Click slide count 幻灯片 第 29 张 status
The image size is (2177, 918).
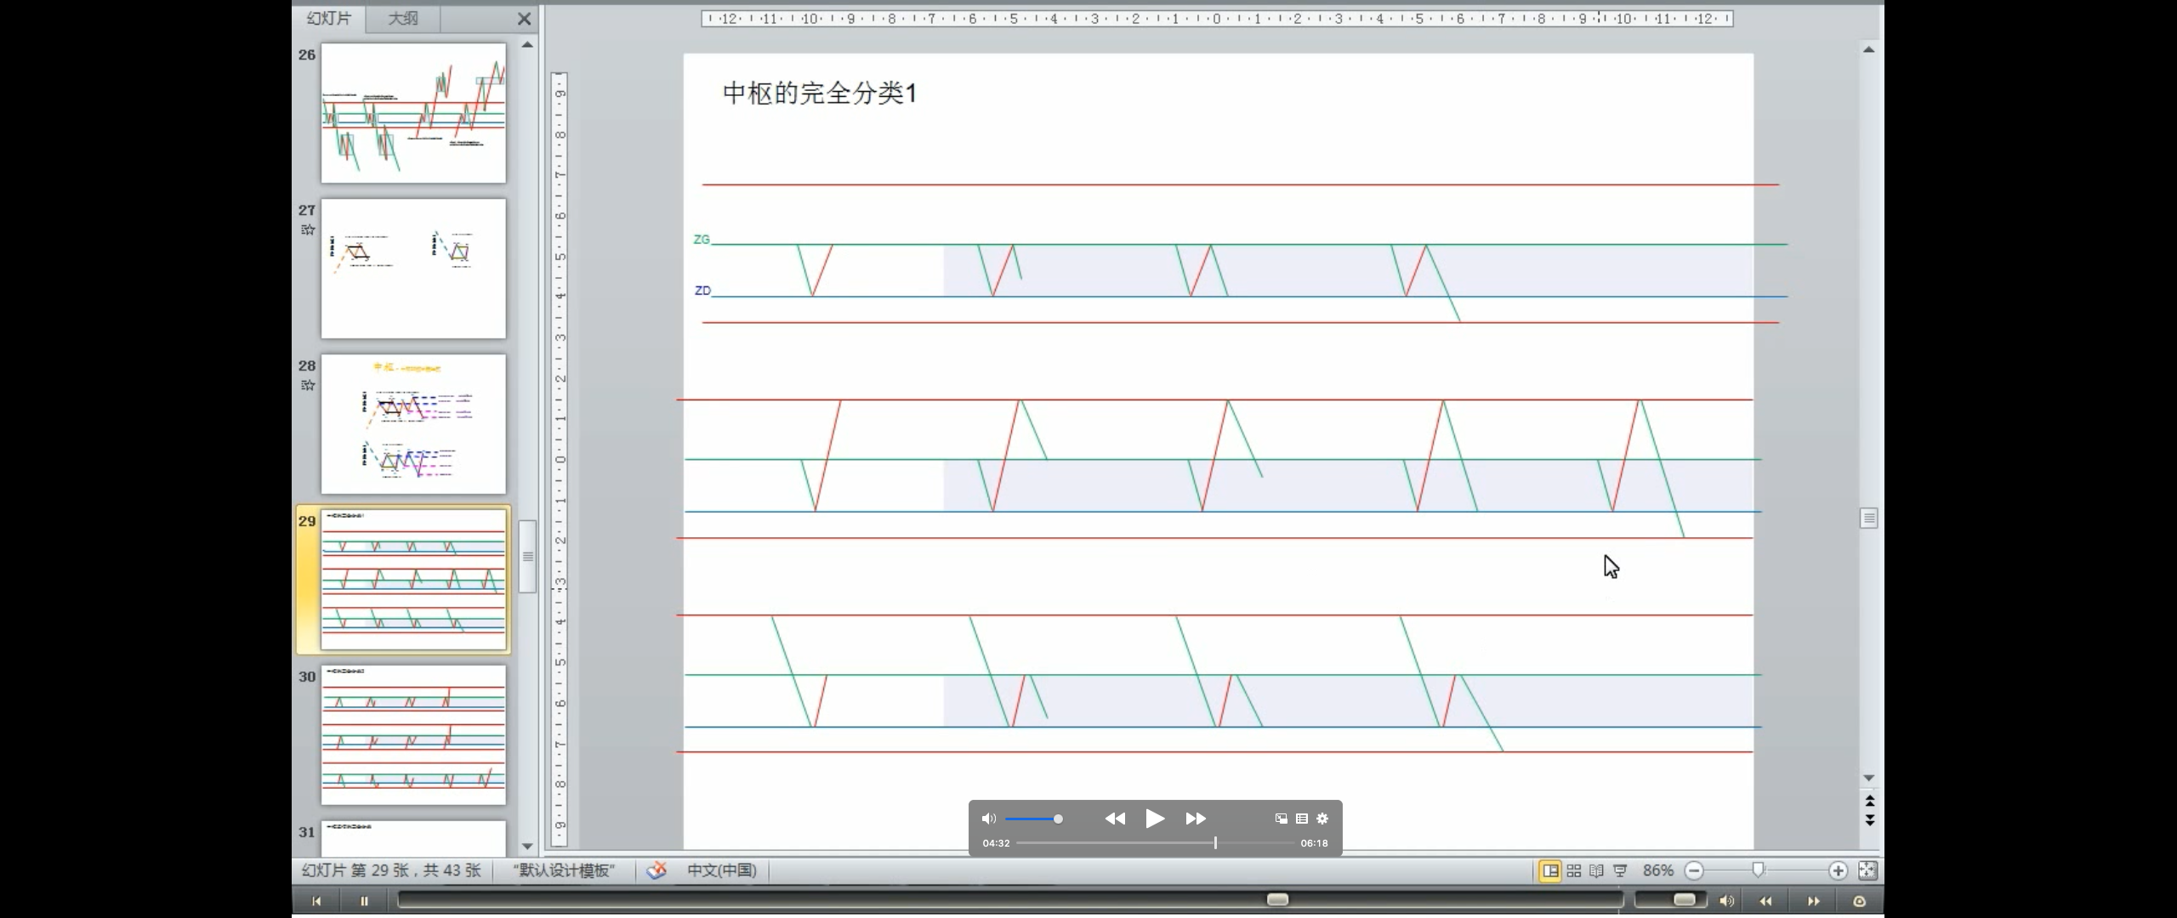391,870
